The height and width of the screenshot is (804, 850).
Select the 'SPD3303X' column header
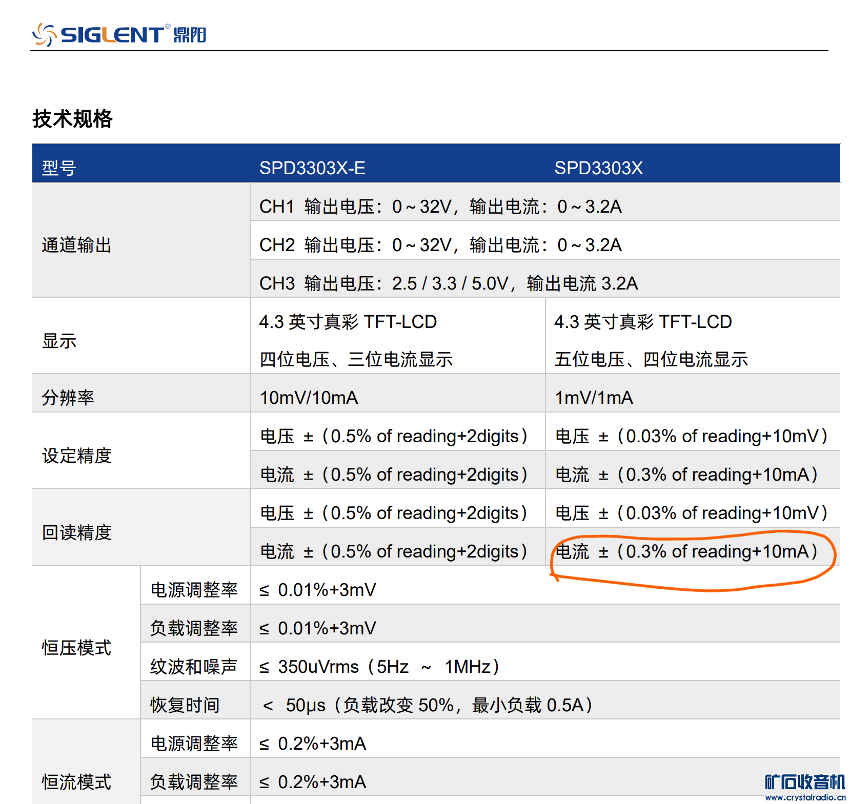(x=598, y=168)
